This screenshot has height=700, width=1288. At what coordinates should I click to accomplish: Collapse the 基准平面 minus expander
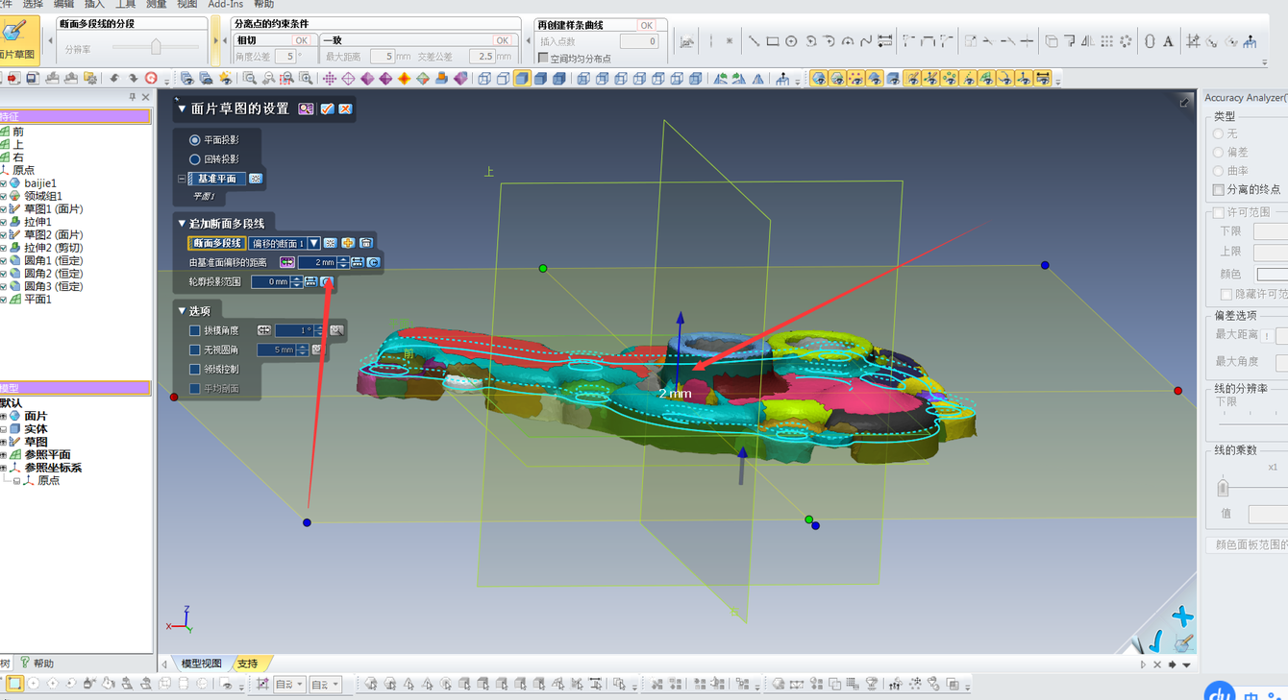[182, 179]
